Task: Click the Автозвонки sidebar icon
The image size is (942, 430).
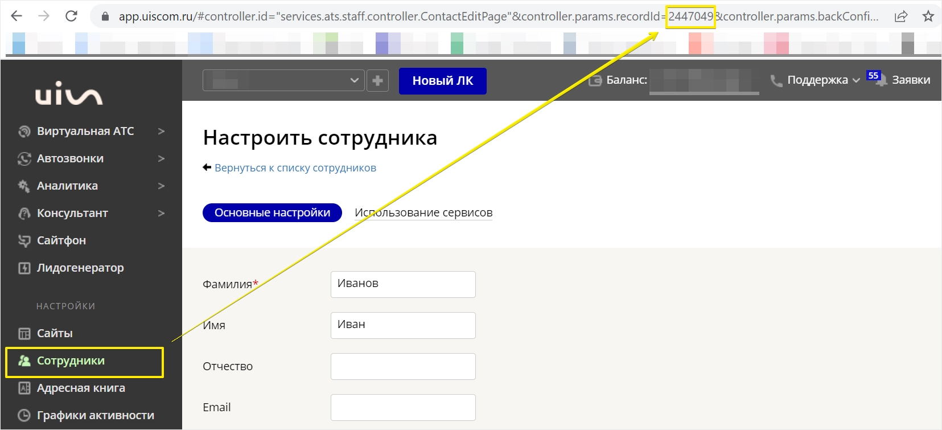Action: coord(24,159)
